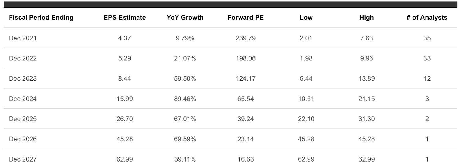
Task: Select the Dec 2021 row label
Action: pos(23,38)
